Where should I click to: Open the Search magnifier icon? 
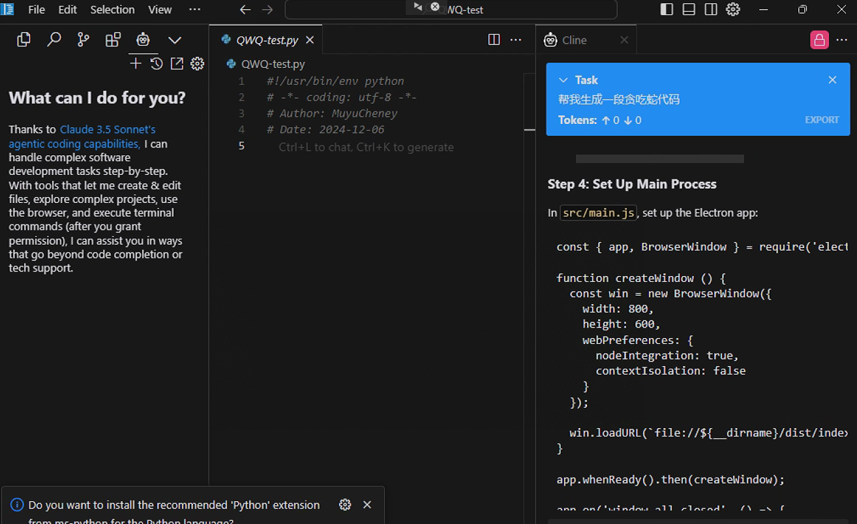(54, 40)
